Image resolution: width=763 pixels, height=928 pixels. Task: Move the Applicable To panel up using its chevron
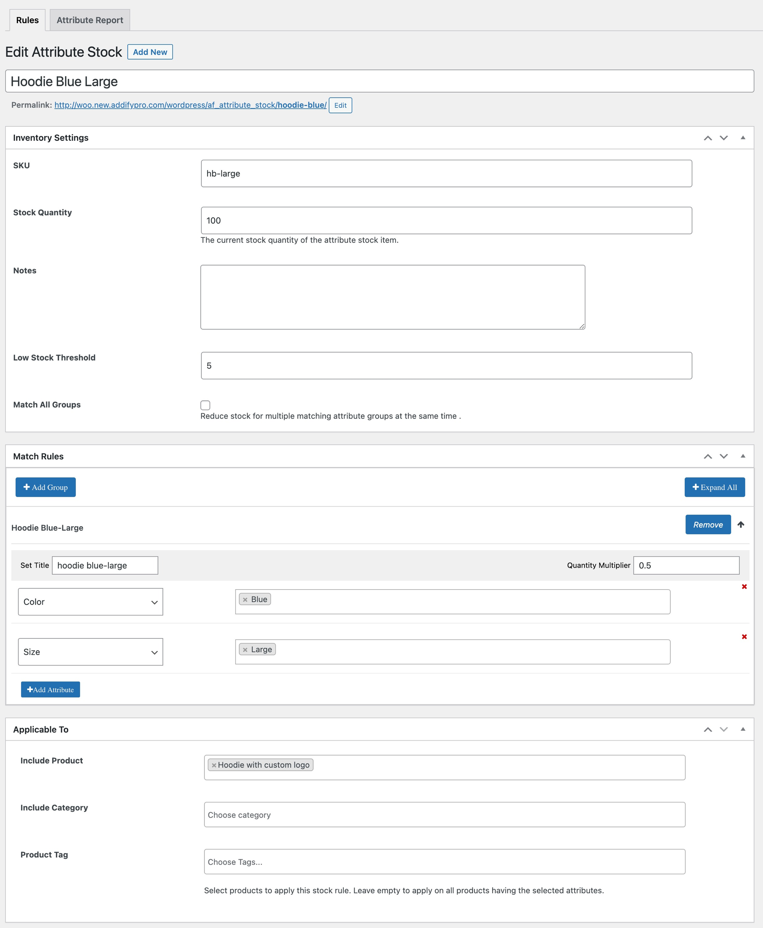(708, 729)
